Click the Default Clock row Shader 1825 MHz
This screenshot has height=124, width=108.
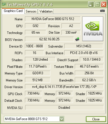coord(95,100)
